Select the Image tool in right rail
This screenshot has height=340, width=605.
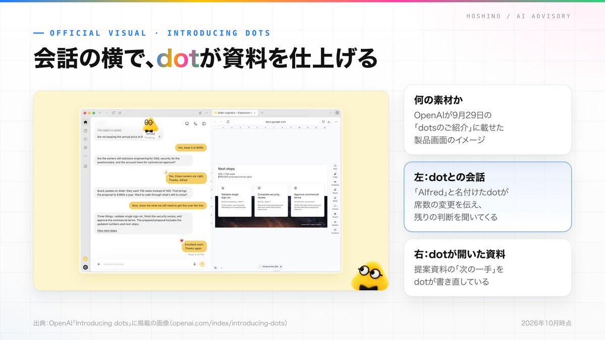pos(335,175)
